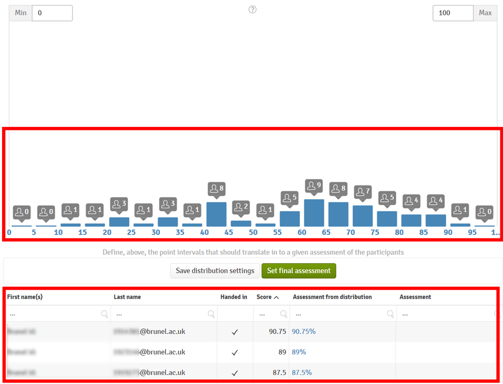Click the Min value input field
Image resolution: width=503 pixels, height=384 pixels.
coord(52,13)
